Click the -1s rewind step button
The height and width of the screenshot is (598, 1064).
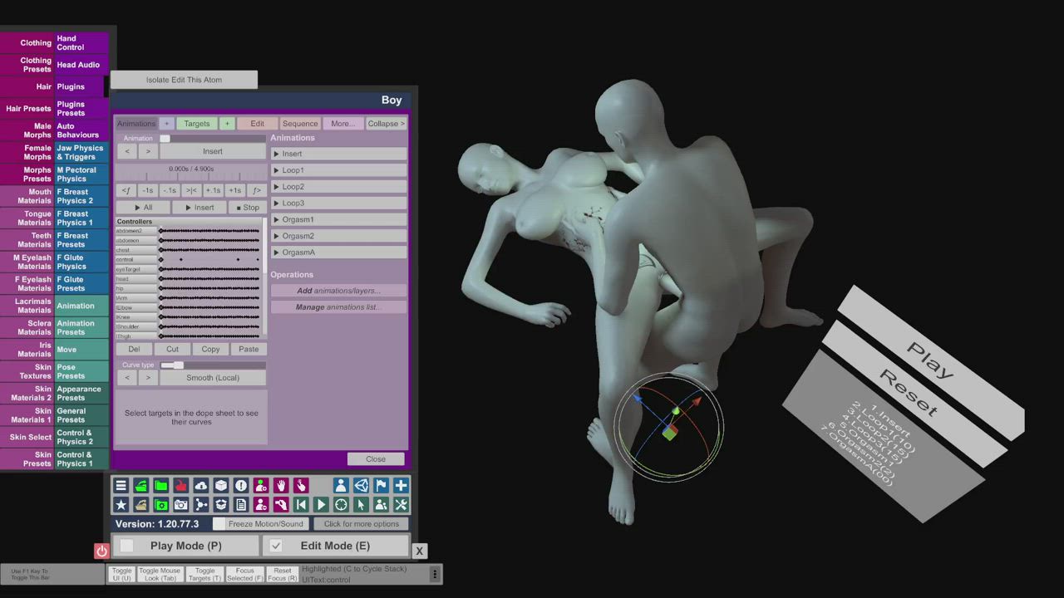pos(148,190)
